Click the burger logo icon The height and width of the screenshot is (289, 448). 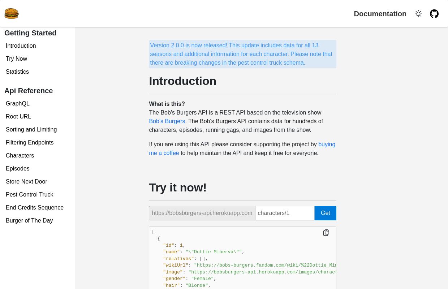[12, 14]
